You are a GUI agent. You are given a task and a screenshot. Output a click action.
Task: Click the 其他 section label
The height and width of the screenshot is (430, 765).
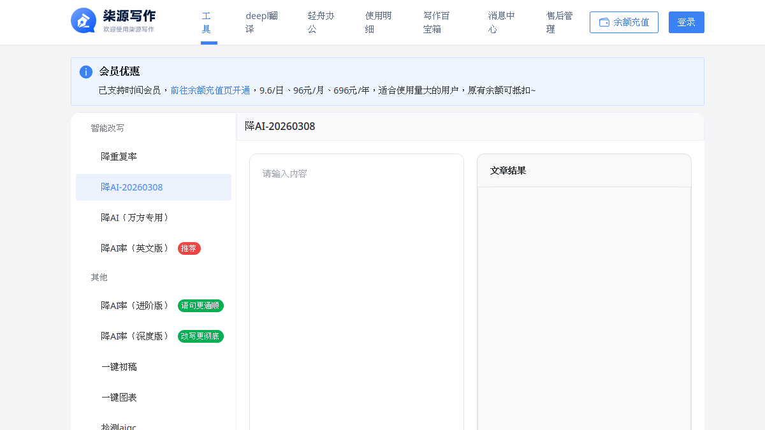pyautogui.click(x=99, y=278)
